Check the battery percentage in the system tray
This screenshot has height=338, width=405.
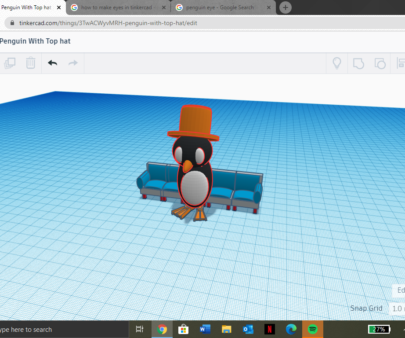coord(379,329)
